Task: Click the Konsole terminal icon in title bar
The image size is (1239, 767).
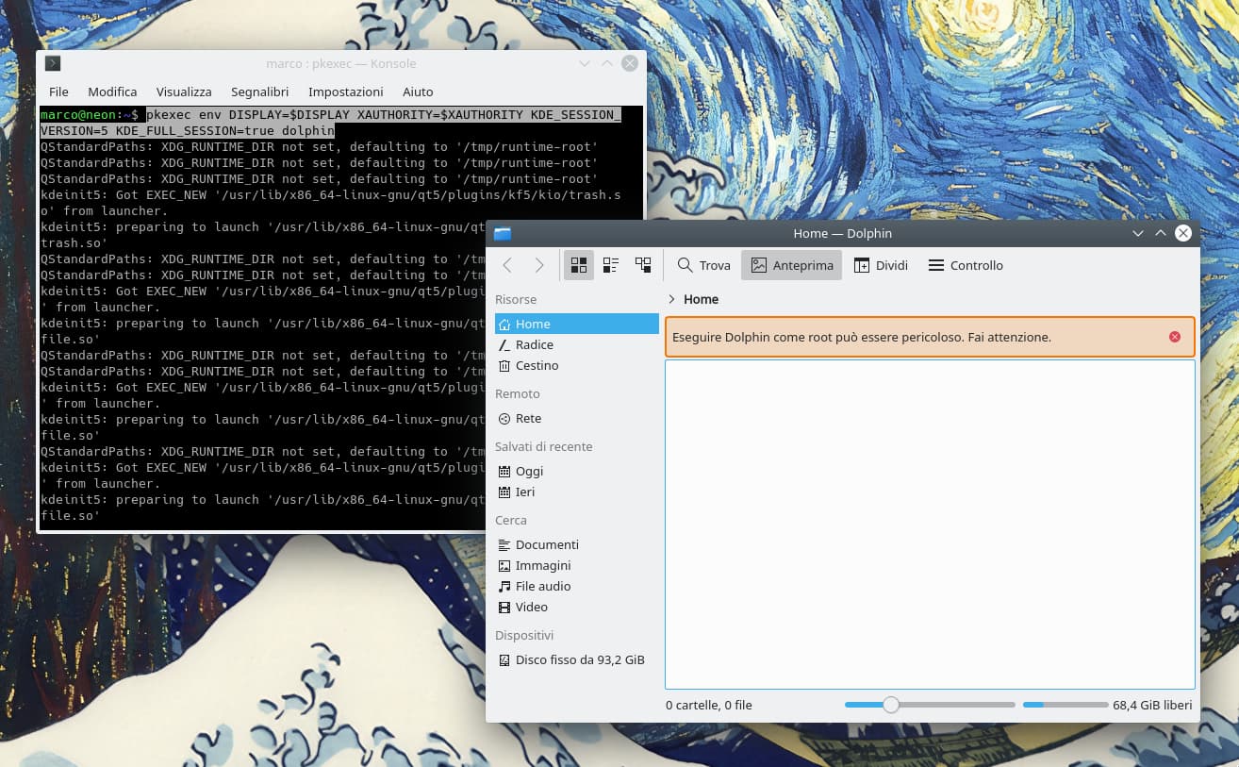Action: pos(53,63)
